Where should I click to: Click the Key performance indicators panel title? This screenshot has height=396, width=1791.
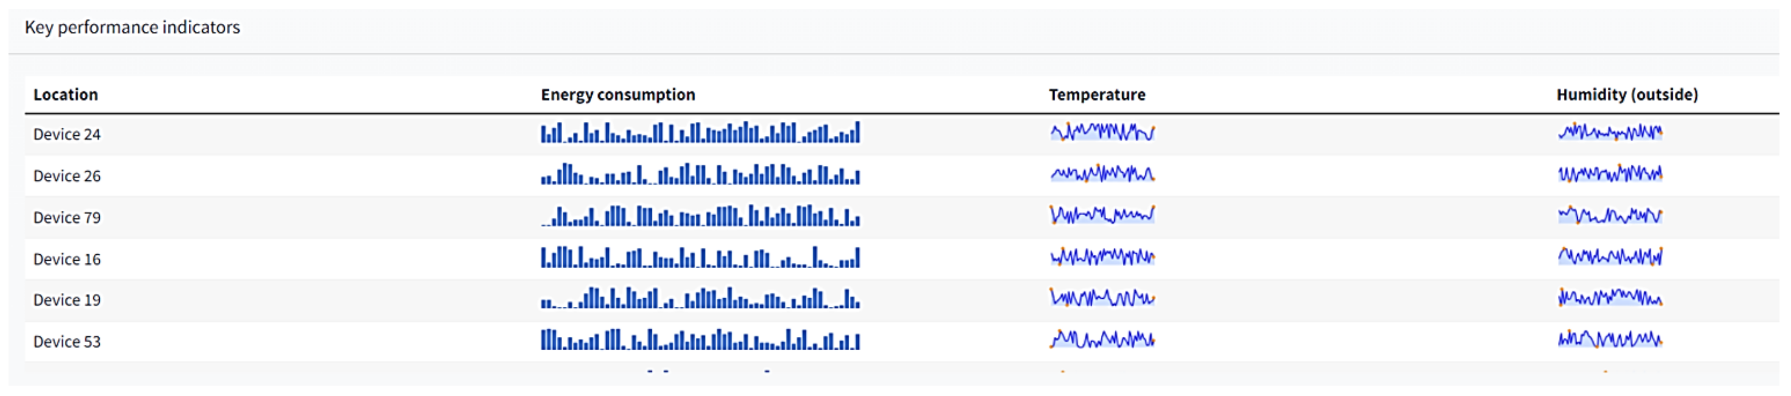click(x=132, y=27)
